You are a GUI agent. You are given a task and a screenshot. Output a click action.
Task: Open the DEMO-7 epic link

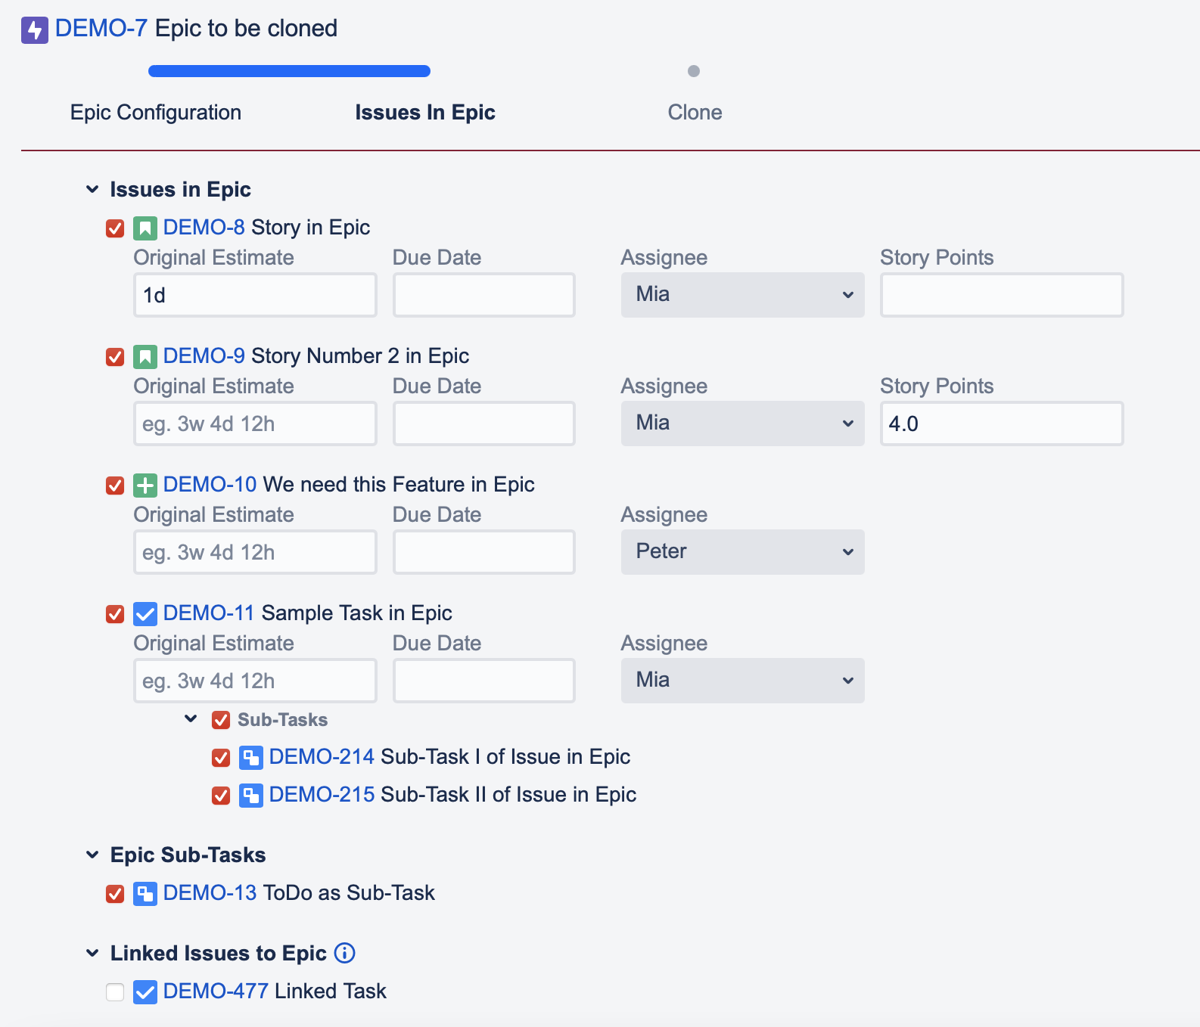click(101, 29)
